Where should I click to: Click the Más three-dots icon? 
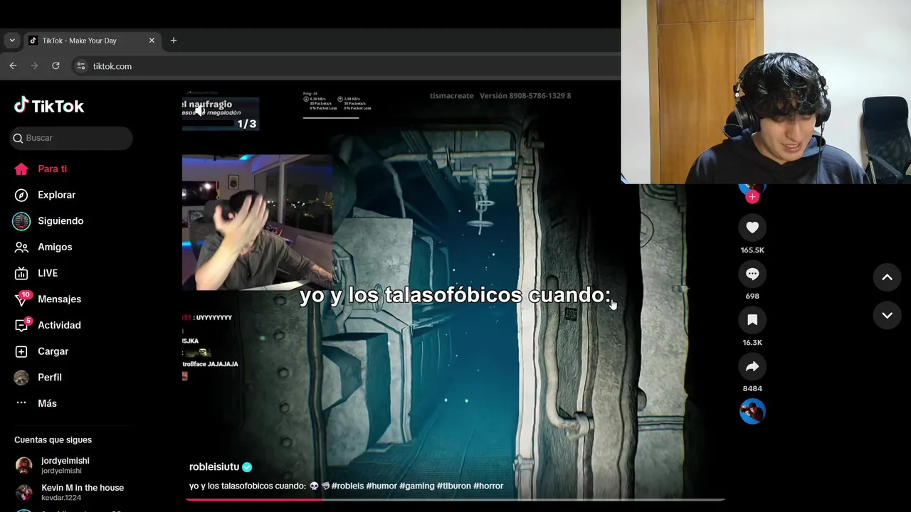coord(21,403)
